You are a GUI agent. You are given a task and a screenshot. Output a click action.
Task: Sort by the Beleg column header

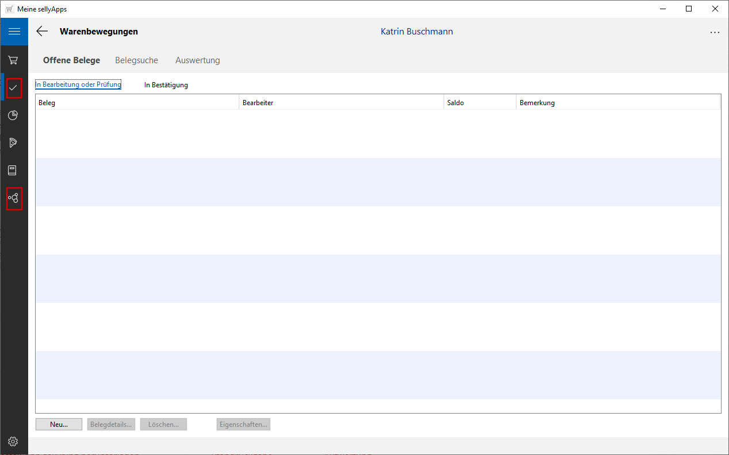(137, 103)
